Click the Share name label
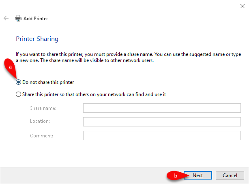 click(43, 108)
